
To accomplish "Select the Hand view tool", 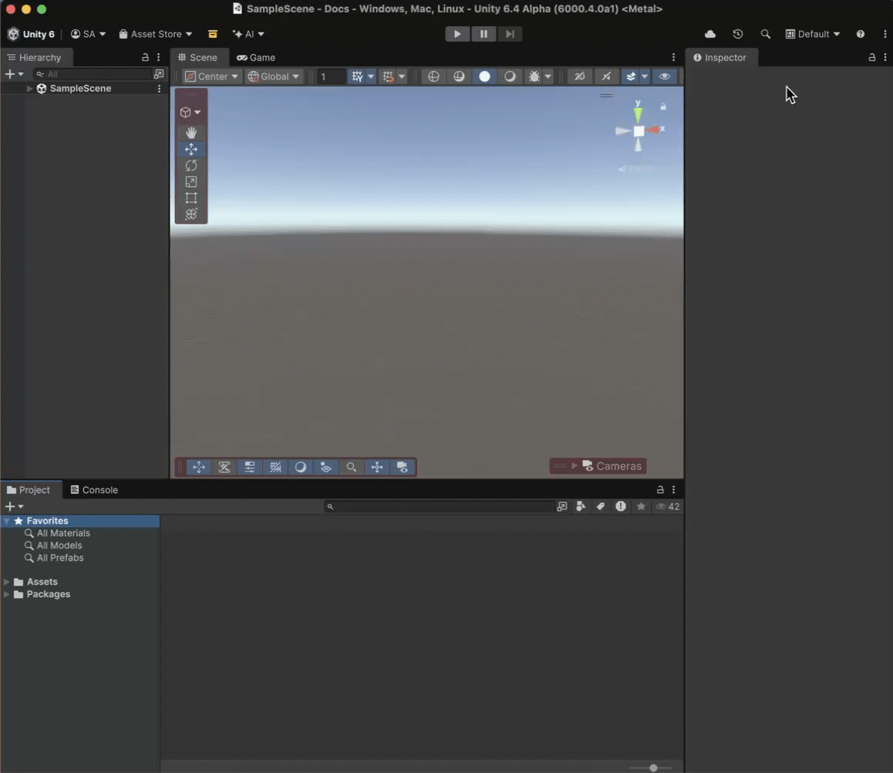I will coord(190,132).
